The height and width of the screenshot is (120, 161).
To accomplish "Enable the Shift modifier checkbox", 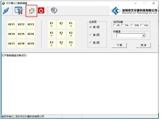I will coord(132,25).
